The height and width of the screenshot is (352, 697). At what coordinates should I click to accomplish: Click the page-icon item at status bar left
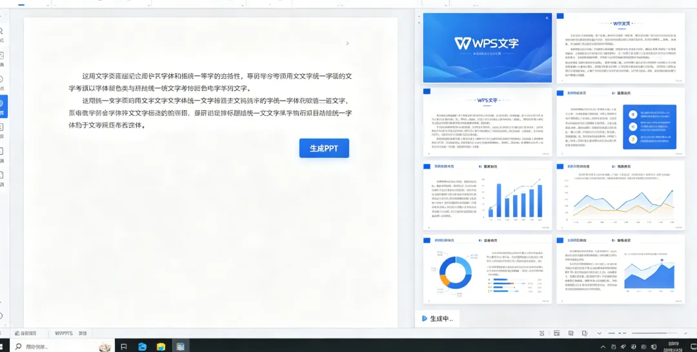point(25,333)
